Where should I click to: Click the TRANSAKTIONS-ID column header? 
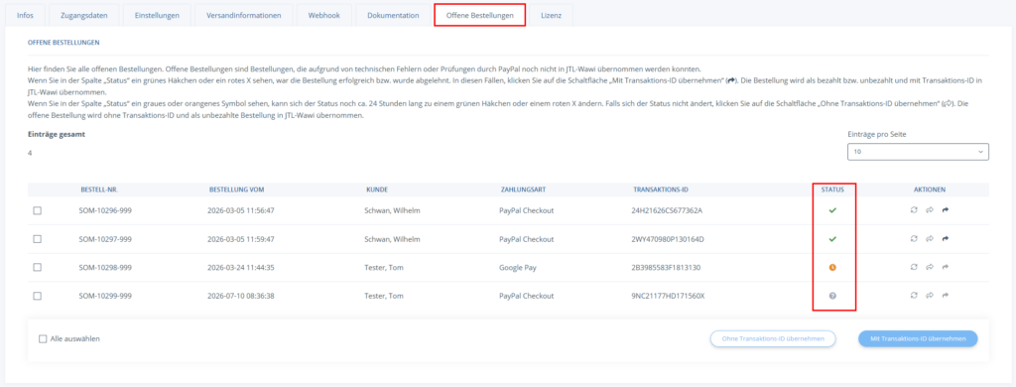tap(660, 190)
